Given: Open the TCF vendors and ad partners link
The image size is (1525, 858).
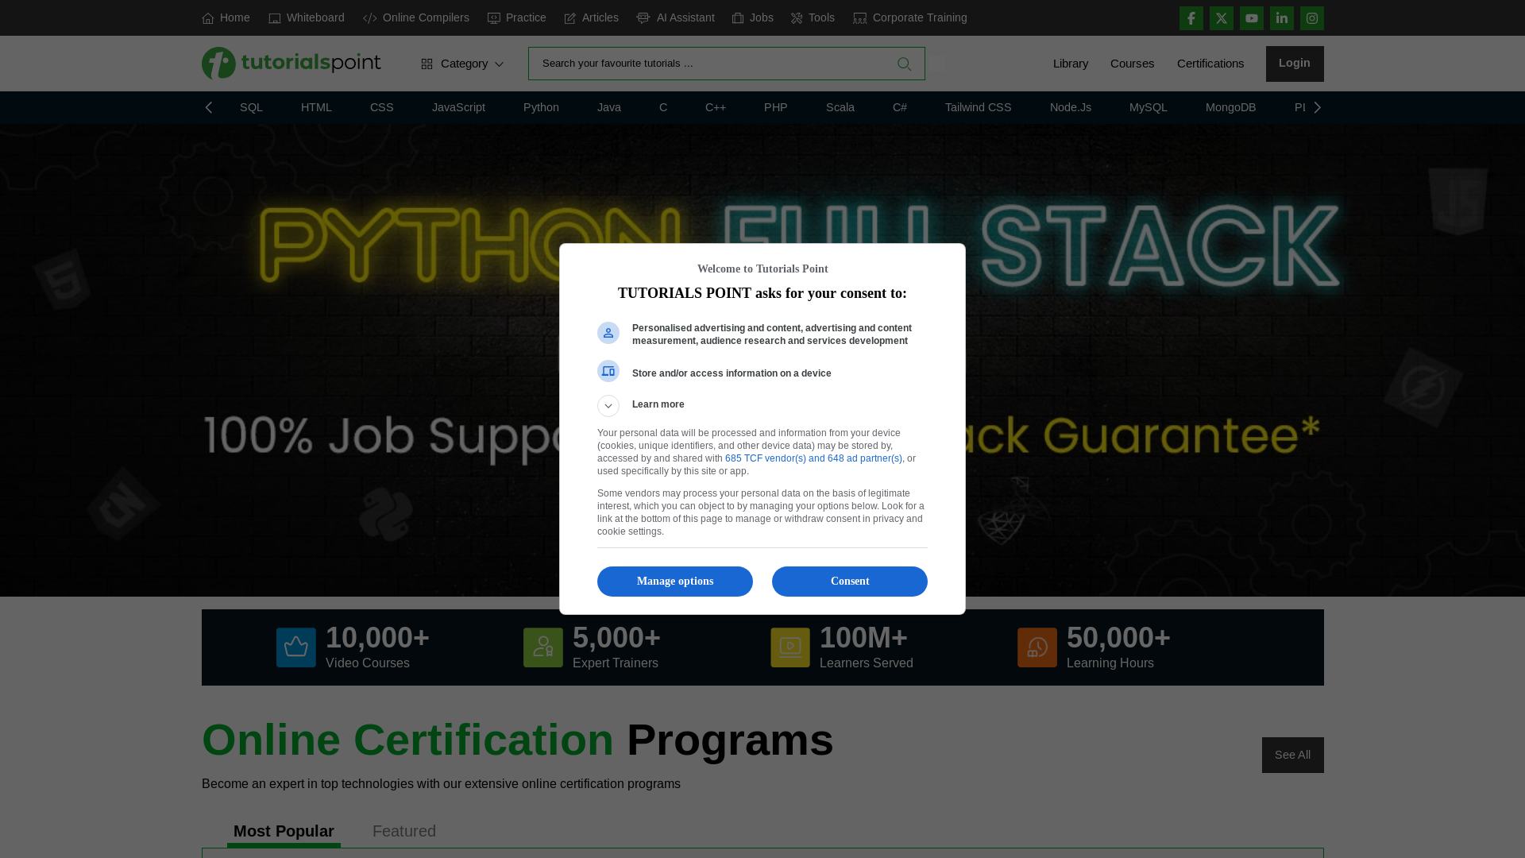Looking at the screenshot, I should [x=813, y=458].
